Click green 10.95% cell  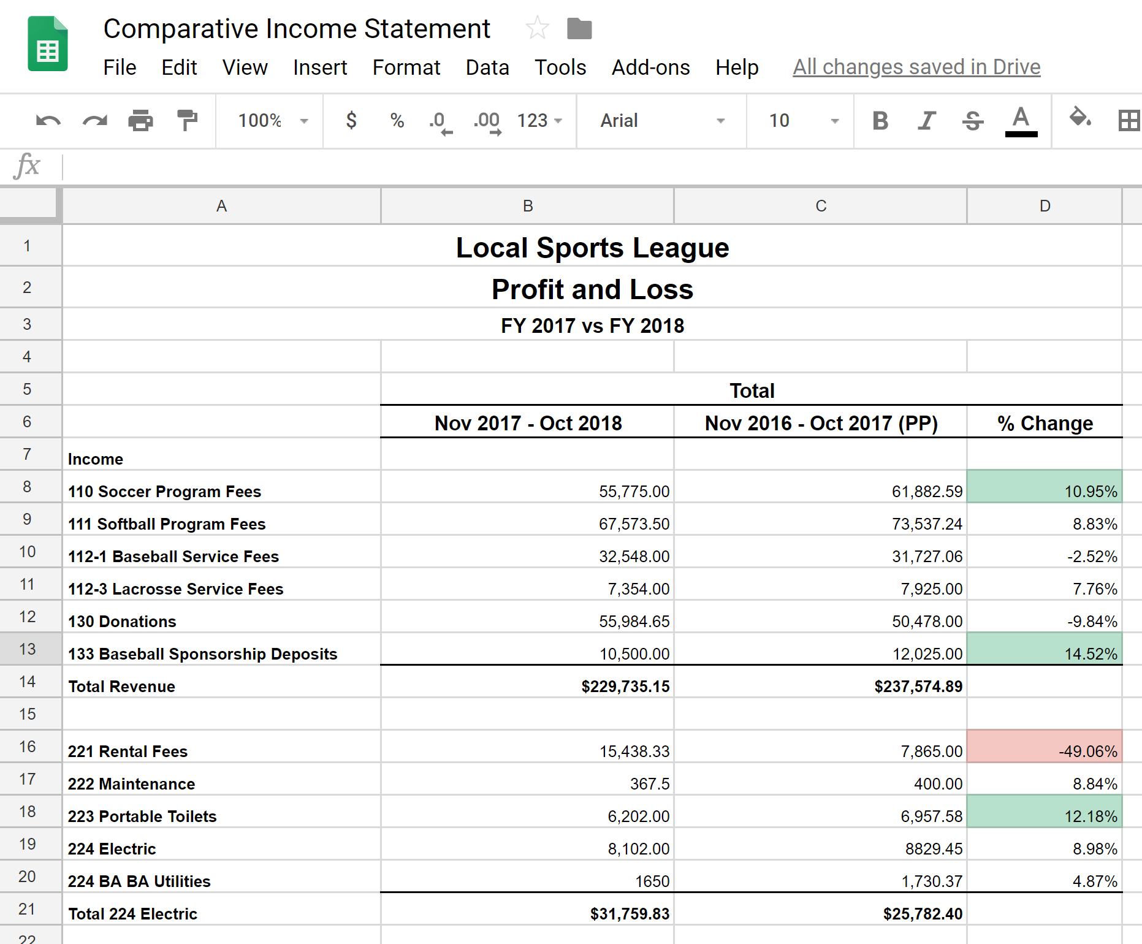(1045, 487)
